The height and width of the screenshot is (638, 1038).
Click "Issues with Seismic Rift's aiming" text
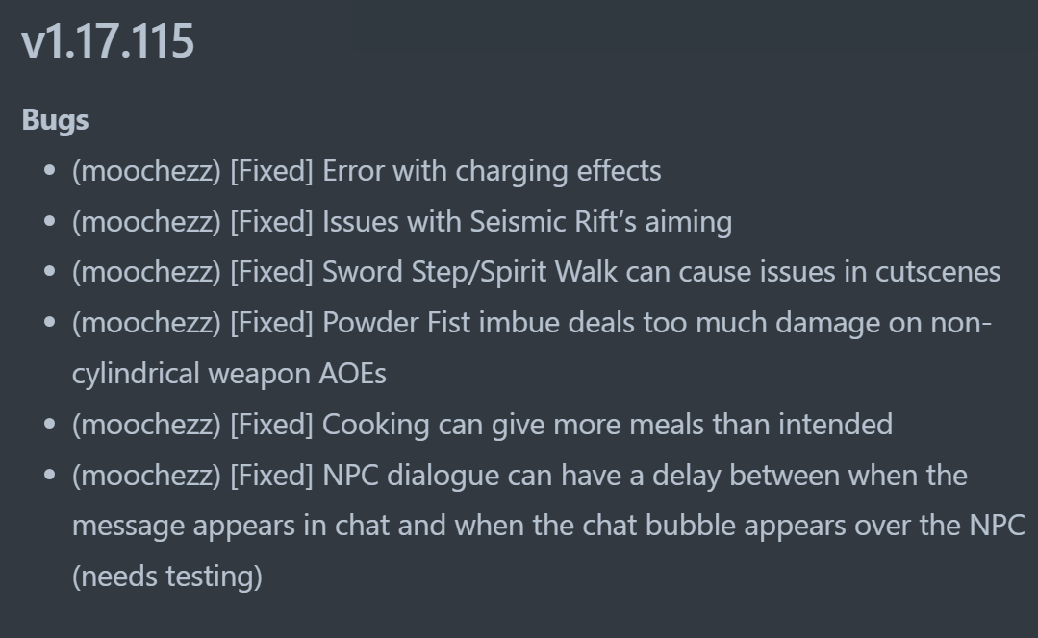coord(526,222)
